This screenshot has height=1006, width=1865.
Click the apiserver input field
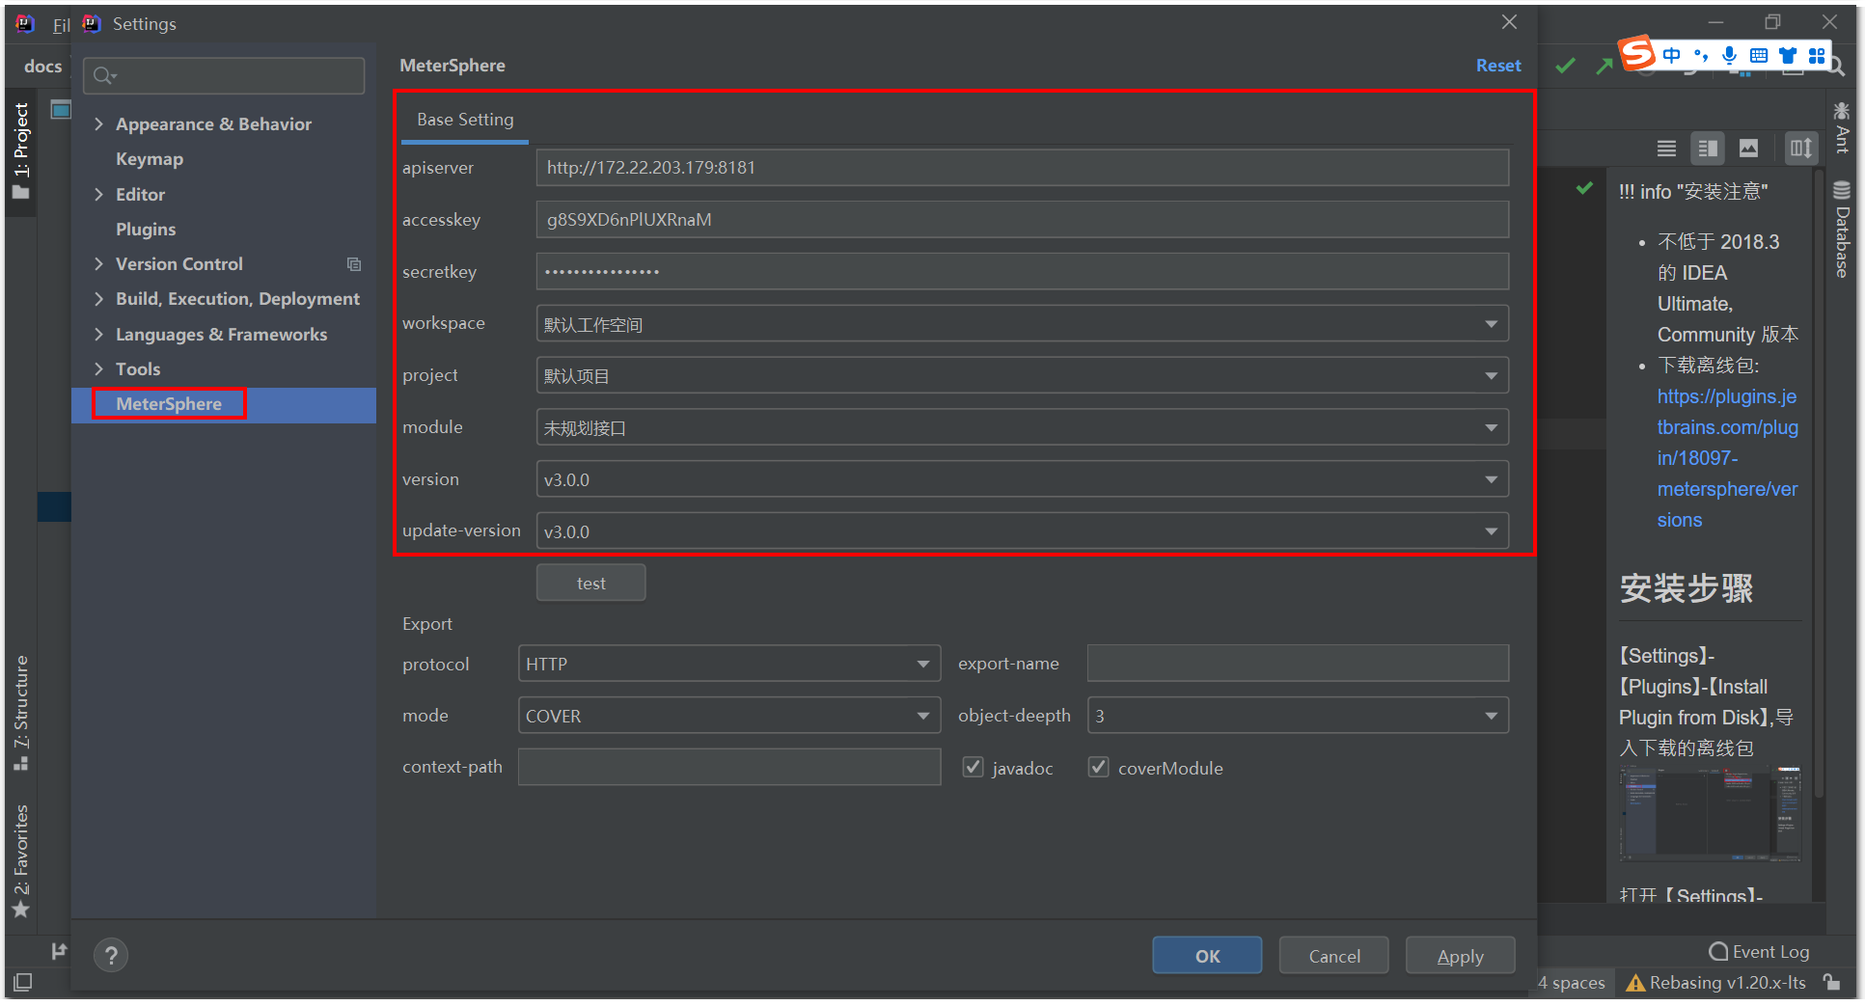[x=1022, y=167]
